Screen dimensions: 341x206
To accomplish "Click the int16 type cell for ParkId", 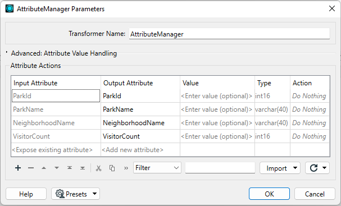I will pyautogui.click(x=272, y=96).
